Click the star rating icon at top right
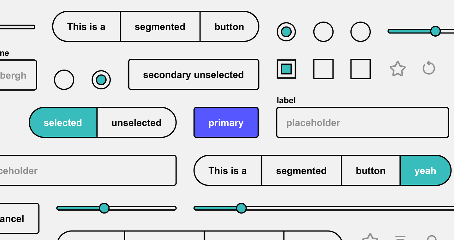The height and width of the screenshot is (240, 454). 398,69
